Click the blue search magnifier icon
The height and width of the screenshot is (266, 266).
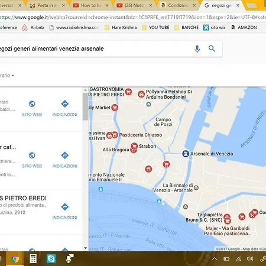212,48
